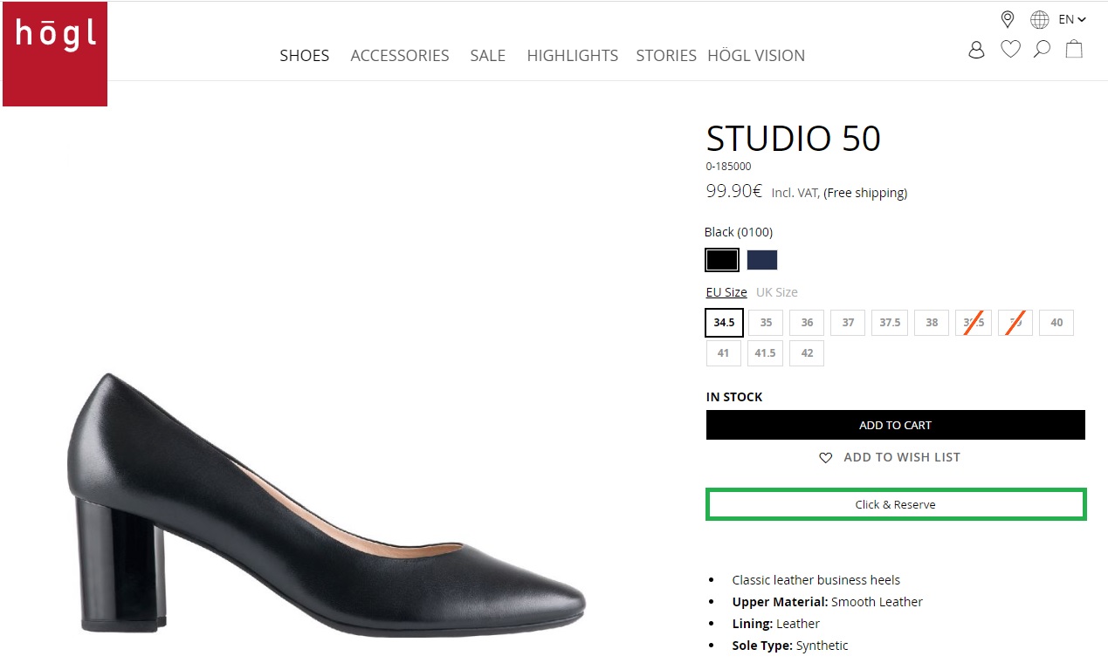
Task: Choose size 41.5
Action: tap(765, 353)
